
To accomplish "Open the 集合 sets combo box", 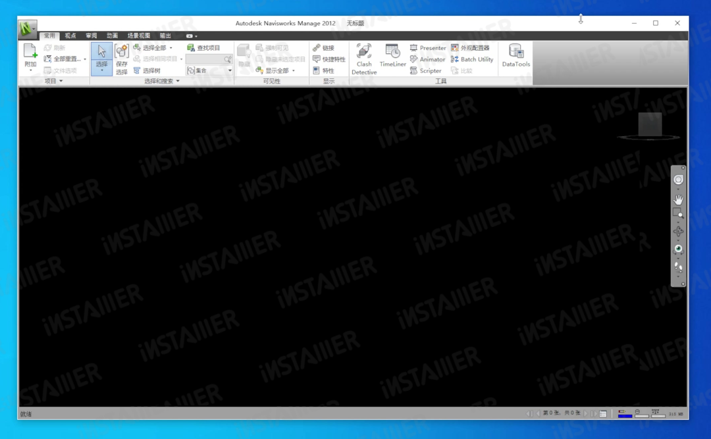I will pyautogui.click(x=209, y=70).
